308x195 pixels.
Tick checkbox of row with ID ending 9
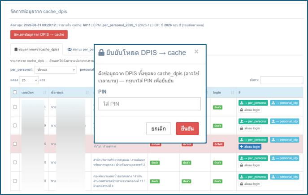tap(15, 125)
